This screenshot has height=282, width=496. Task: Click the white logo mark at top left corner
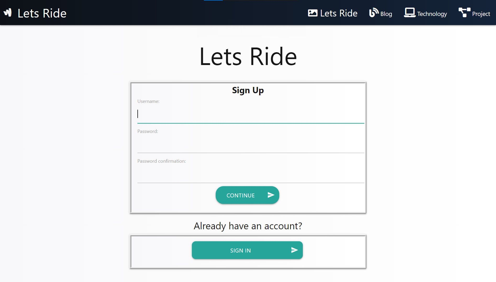click(x=8, y=13)
